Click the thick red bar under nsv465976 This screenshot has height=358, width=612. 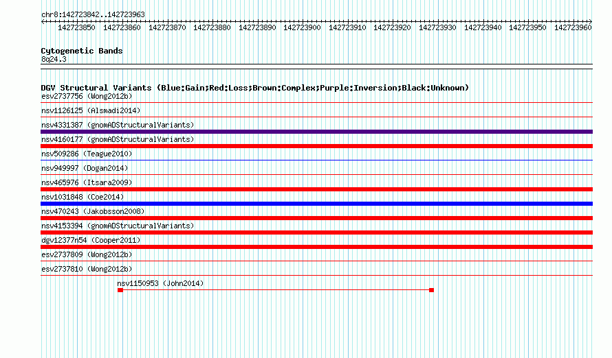[316, 189]
